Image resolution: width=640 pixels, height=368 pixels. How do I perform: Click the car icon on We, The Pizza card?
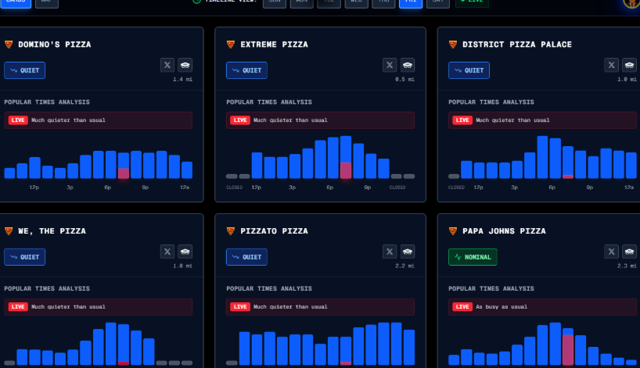[185, 252]
